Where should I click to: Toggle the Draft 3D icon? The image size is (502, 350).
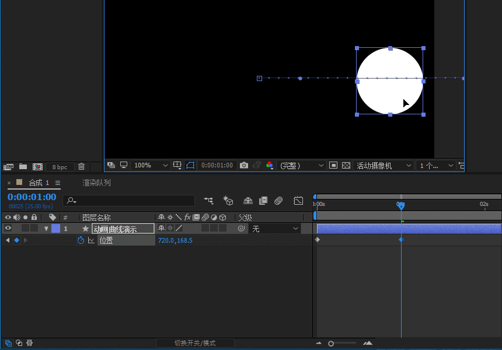(228, 201)
